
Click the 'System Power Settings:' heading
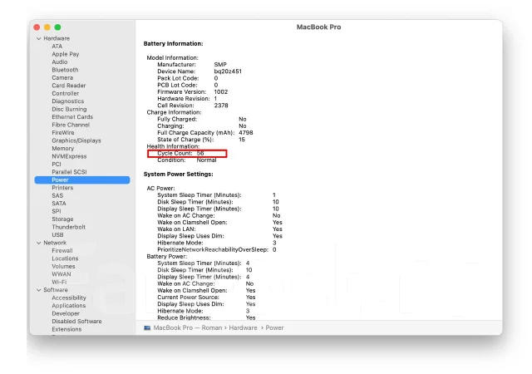(179, 174)
